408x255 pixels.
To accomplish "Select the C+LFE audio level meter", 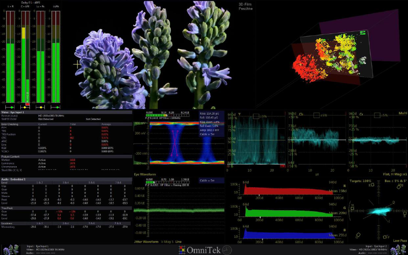I will click(x=25, y=57).
